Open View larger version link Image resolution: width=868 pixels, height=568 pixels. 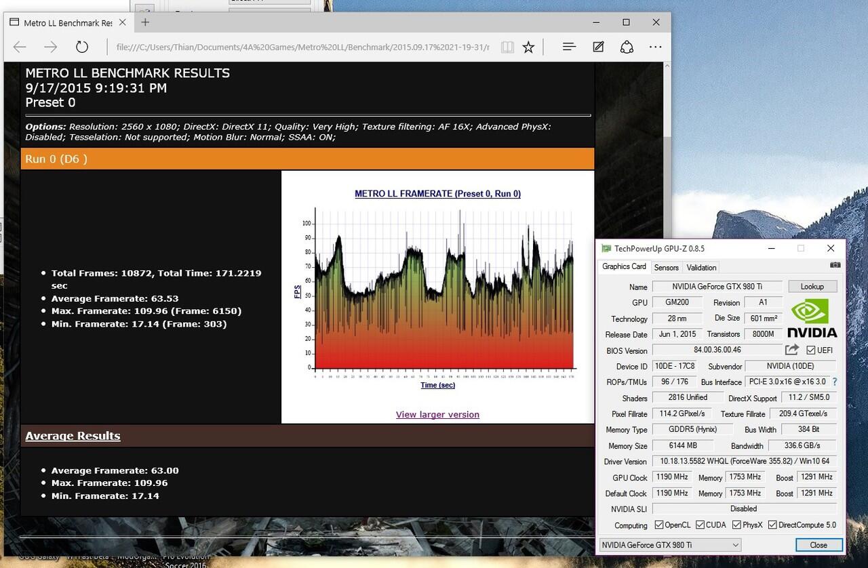(x=437, y=415)
